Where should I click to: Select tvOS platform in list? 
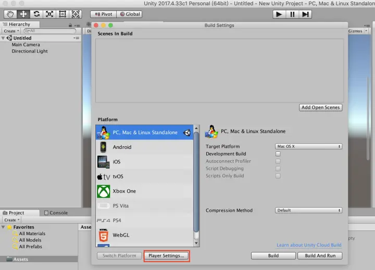pyautogui.click(x=144, y=176)
